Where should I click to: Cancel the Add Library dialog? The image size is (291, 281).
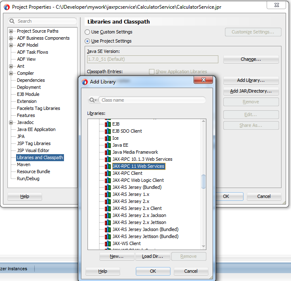pyautogui.click(x=191, y=271)
